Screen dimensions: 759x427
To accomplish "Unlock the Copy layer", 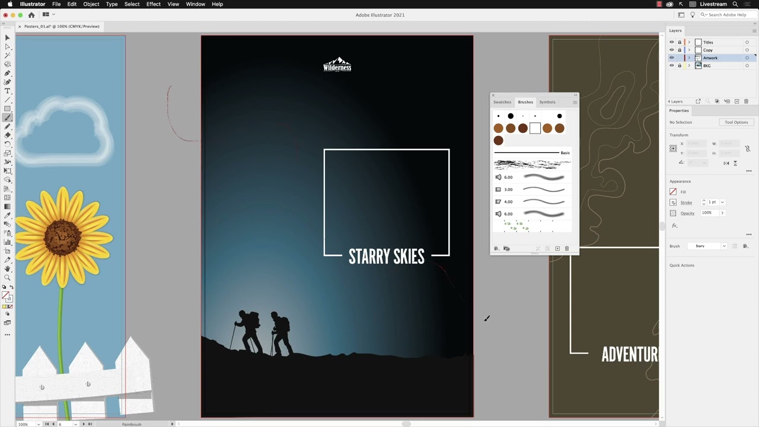I will [x=680, y=50].
